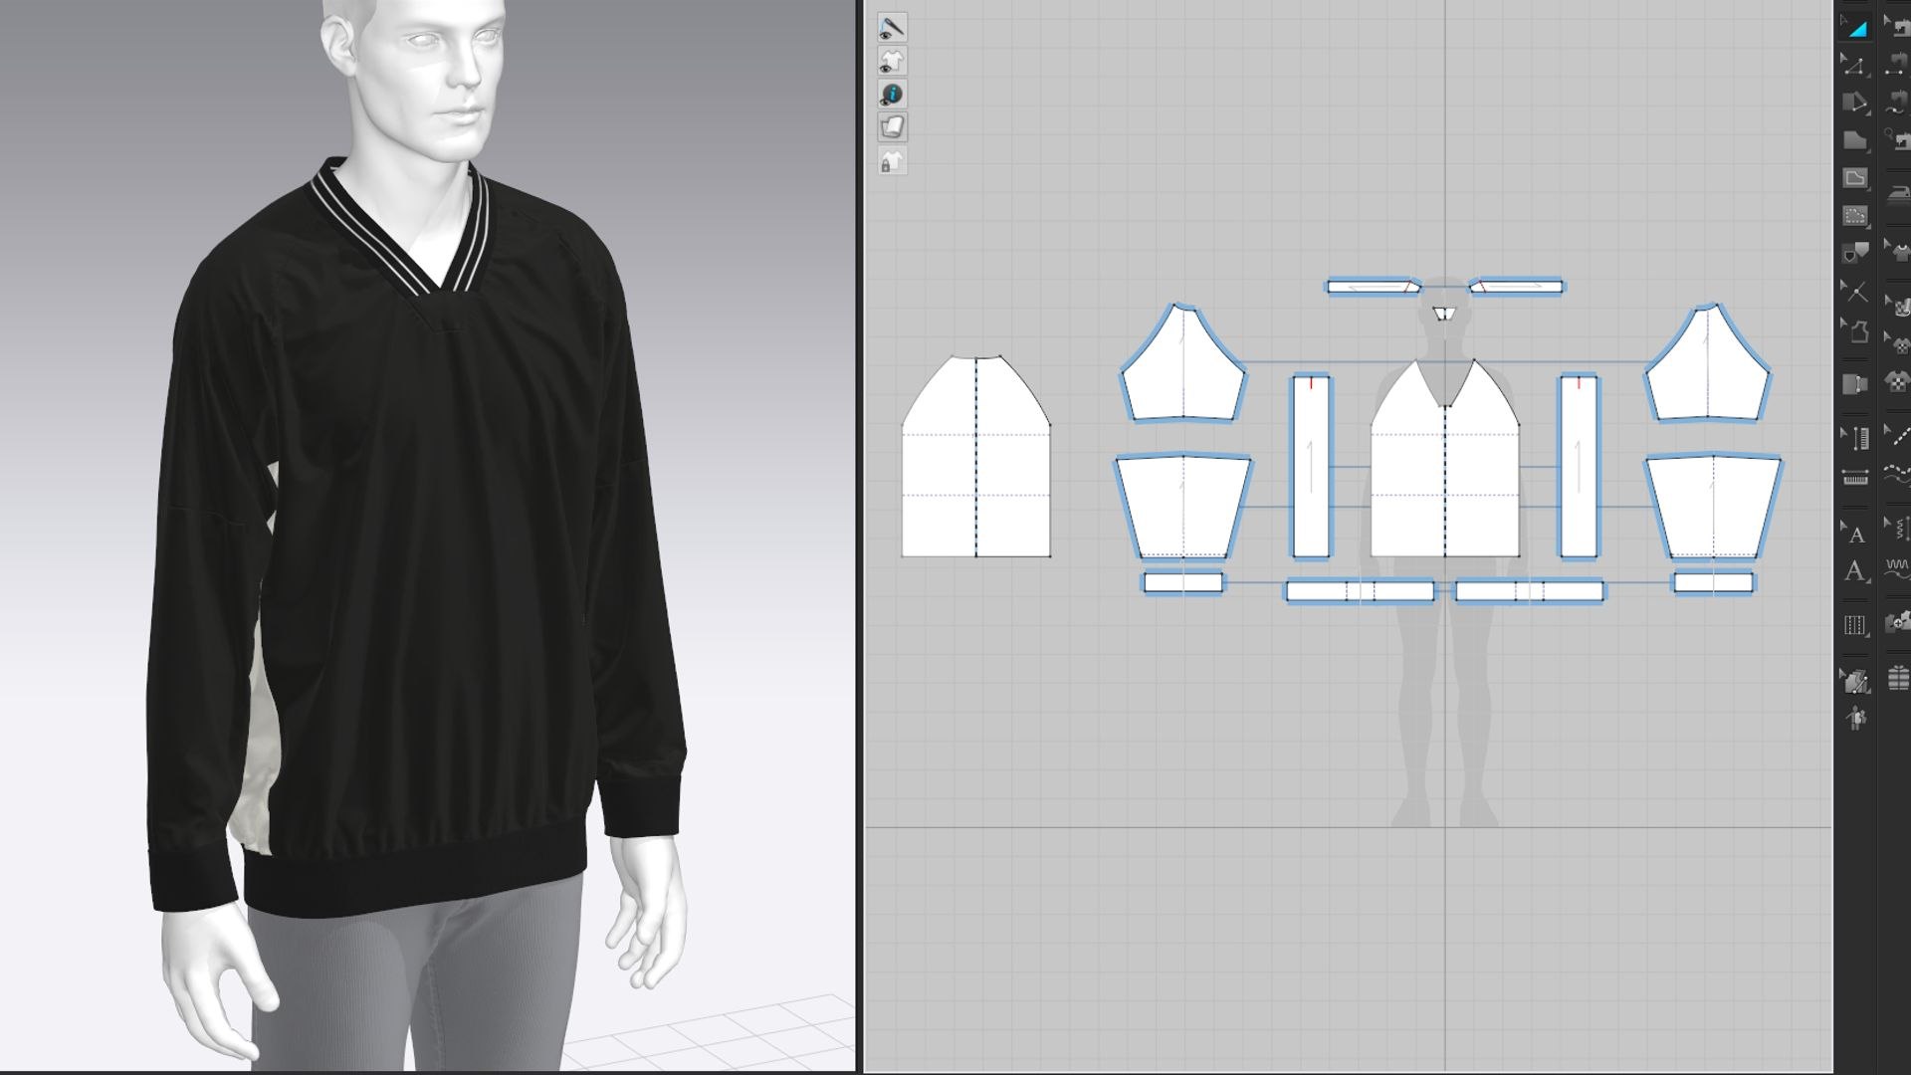This screenshot has width=1911, height=1075.
Task: Toggle the pattern lock (shirt with padlock)
Action: (x=892, y=161)
